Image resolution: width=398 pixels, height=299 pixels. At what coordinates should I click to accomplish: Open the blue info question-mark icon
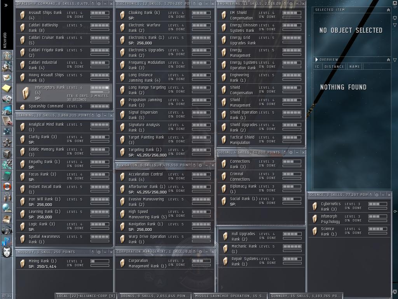(x=7, y=241)
